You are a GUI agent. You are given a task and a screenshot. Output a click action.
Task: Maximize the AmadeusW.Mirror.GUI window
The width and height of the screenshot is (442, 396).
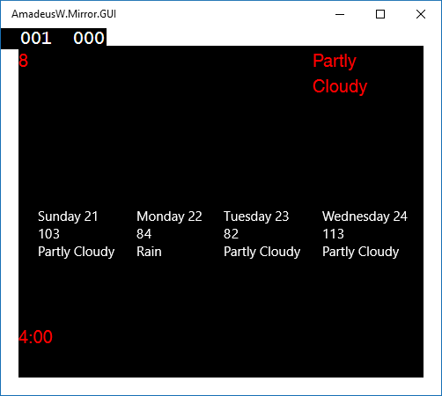380,14
